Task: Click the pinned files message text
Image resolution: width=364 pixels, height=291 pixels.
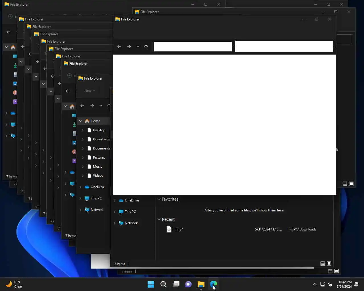Action: (x=244, y=210)
